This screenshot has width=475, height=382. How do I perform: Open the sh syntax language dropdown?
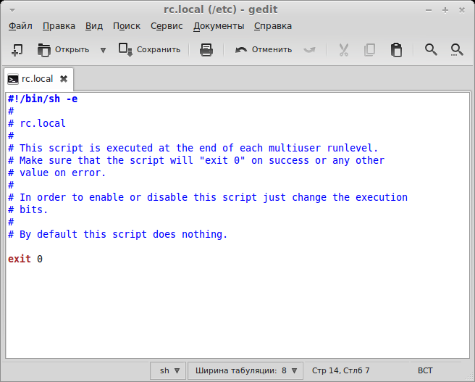point(169,370)
